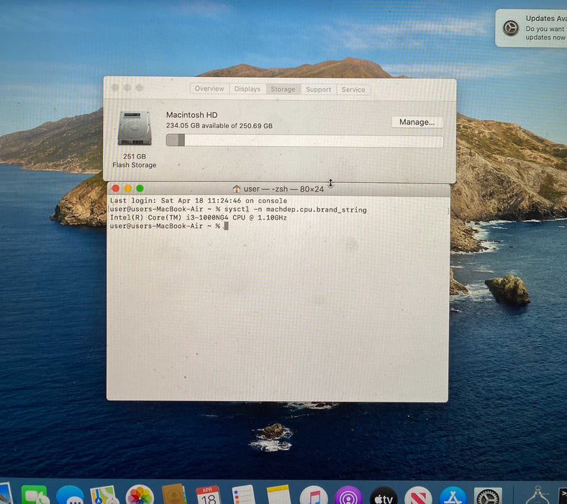Click the Terminal command prompt cursor
The width and height of the screenshot is (567, 504).
[226, 226]
